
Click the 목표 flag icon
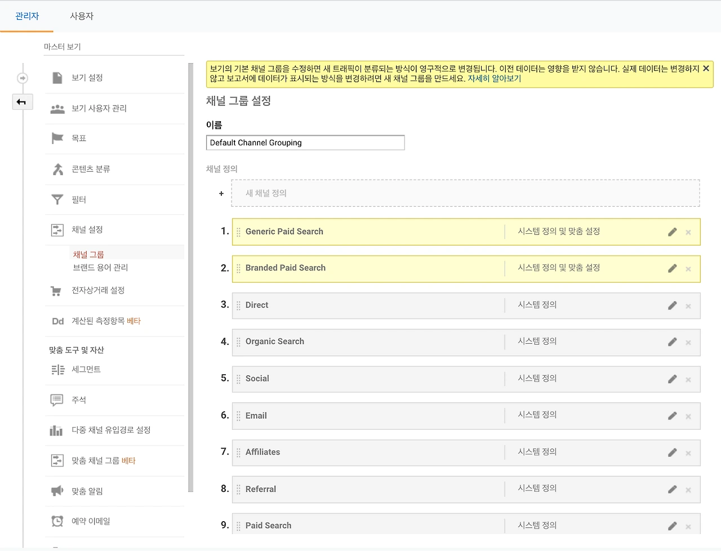tap(57, 138)
